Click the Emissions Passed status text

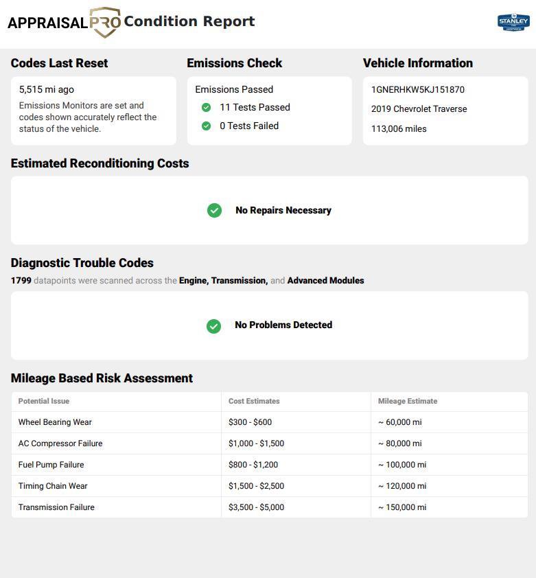(x=234, y=89)
